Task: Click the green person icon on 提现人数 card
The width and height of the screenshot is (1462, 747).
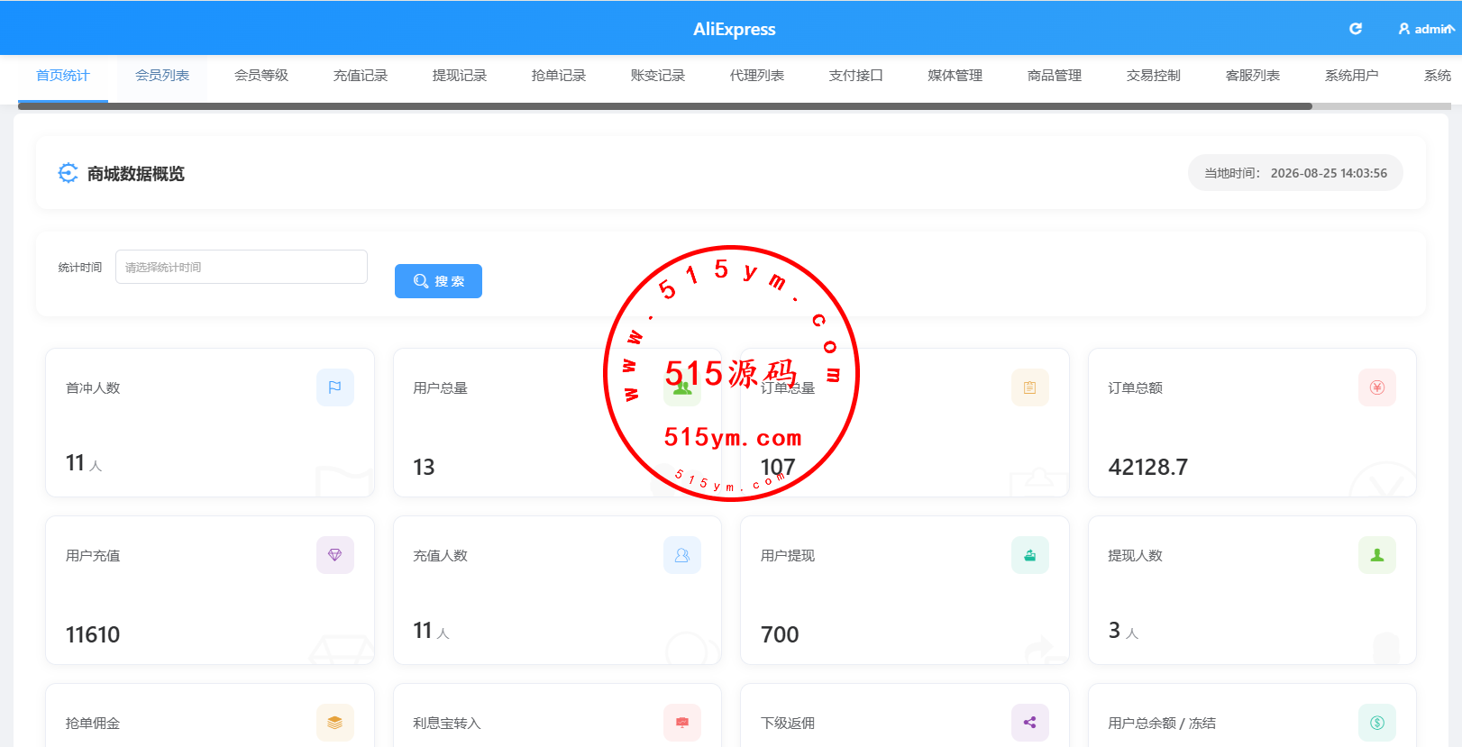Action: click(x=1377, y=555)
